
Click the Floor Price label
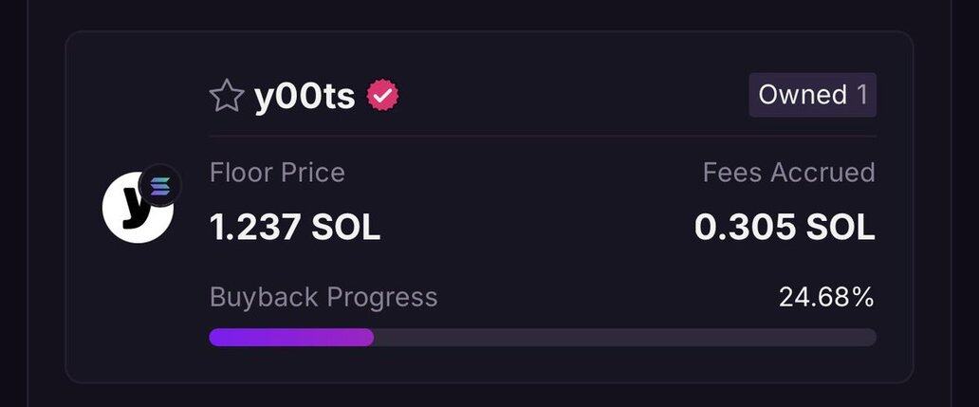pyautogui.click(x=277, y=173)
